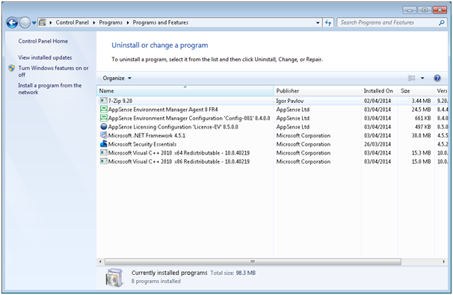Click the change view icon

(411, 78)
